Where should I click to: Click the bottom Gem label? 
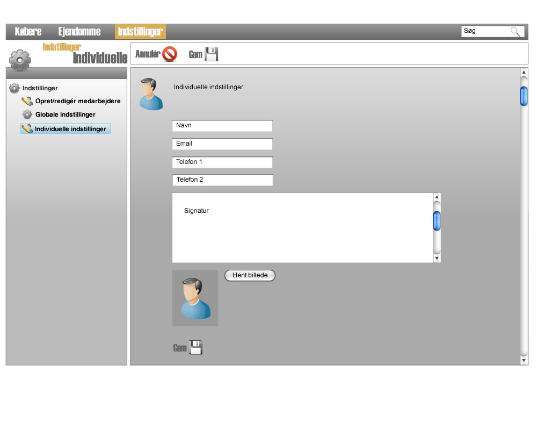pyautogui.click(x=180, y=348)
